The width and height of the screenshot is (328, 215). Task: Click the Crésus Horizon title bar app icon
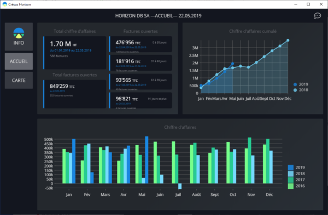point(4,4)
